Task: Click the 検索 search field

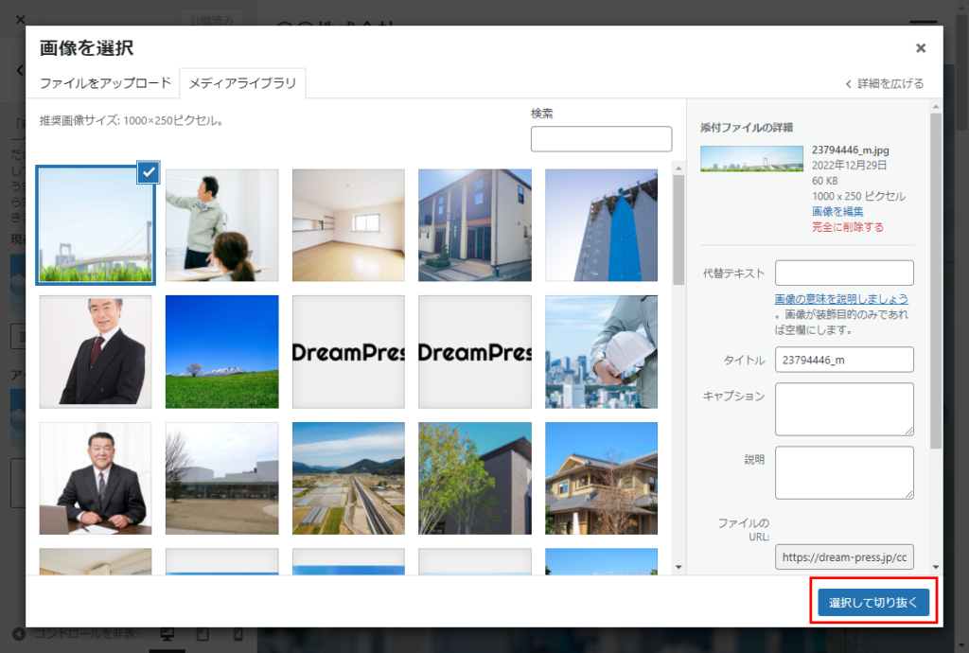Action: (601, 139)
